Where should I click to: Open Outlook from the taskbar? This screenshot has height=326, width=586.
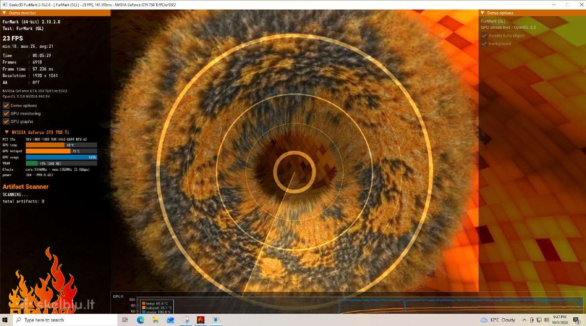click(x=170, y=320)
